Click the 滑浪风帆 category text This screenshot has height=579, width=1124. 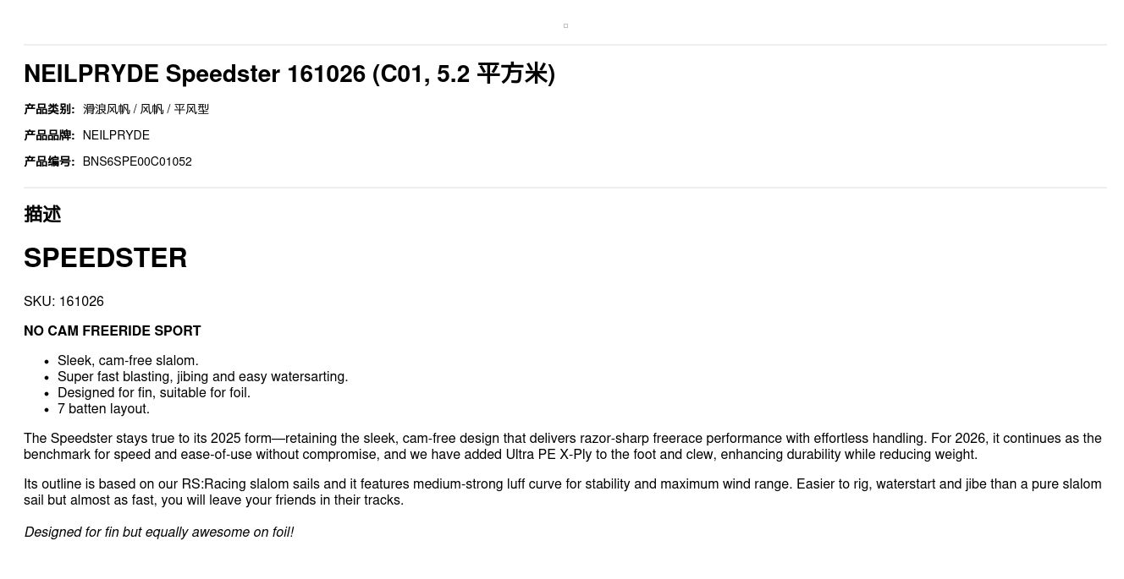[107, 109]
